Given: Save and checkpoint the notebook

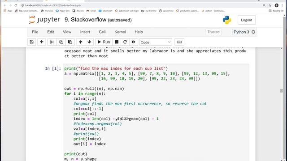Looking at the screenshot, I should click(x=32, y=42).
